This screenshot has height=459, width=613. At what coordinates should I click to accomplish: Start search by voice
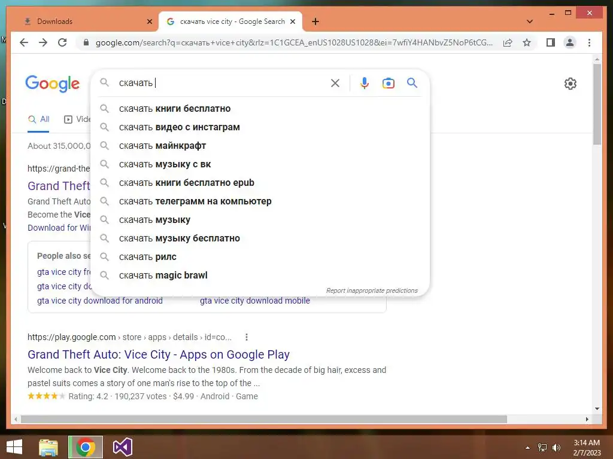point(365,82)
